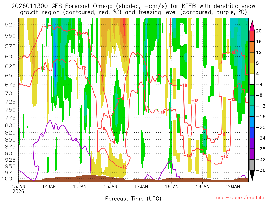The width and height of the screenshot is (268, 201).
Task: Select the 15JAN date label
Action: tap(80, 186)
